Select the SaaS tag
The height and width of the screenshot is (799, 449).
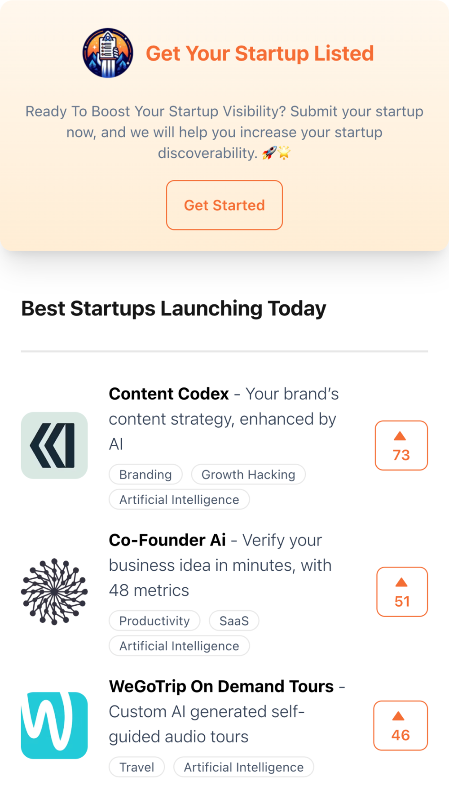point(234,621)
